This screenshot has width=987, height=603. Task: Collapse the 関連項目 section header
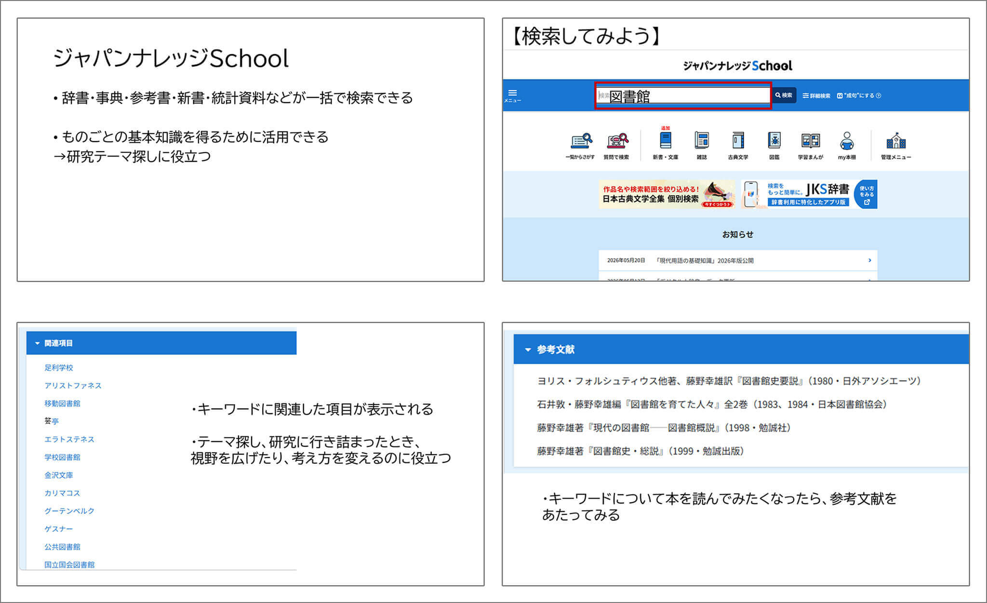(x=161, y=343)
